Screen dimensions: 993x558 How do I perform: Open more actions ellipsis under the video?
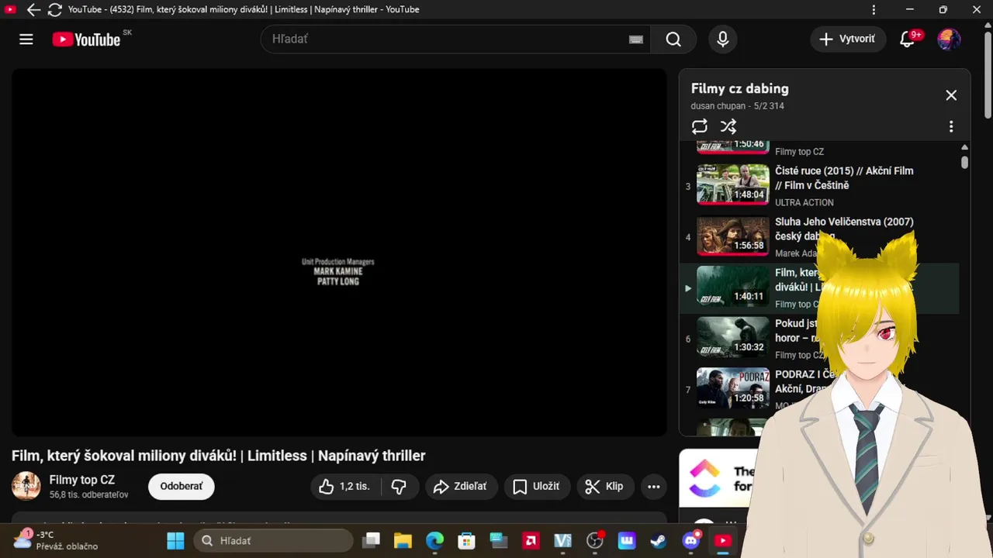pos(654,486)
